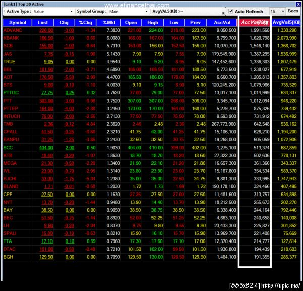Click ADVANC AccVal value 1,991,568

260,30
